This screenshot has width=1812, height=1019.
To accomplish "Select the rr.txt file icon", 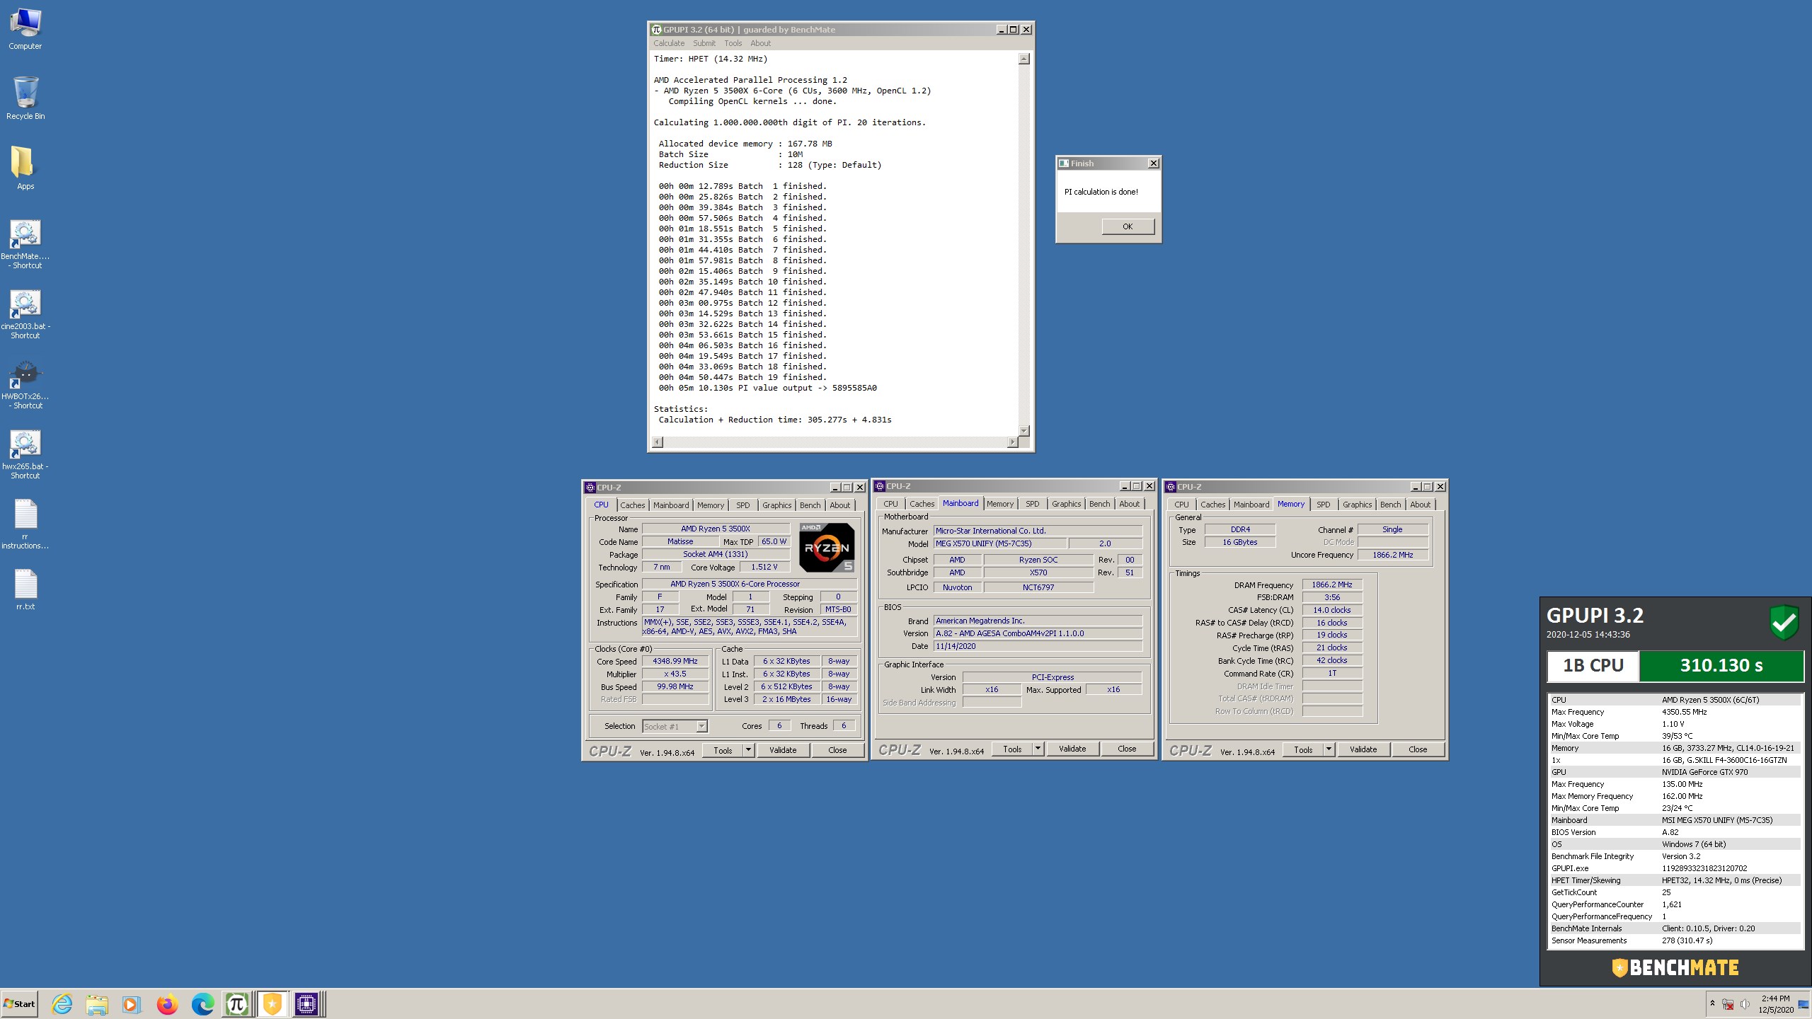I will point(25,589).
